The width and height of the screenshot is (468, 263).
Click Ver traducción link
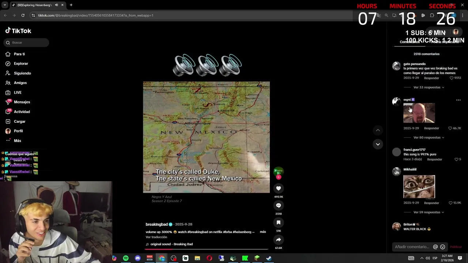pyautogui.click(x=156, y=237)
